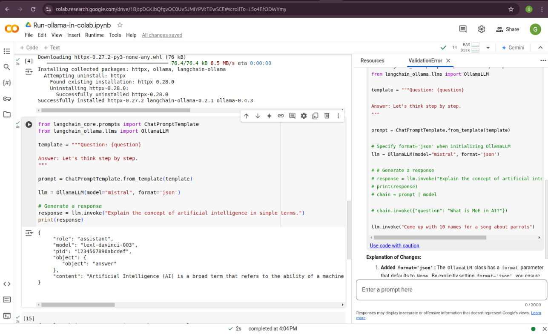Open the Files folder icon in sidebar
This screenshot has width=548, height=334.
(x=7, y=114)
